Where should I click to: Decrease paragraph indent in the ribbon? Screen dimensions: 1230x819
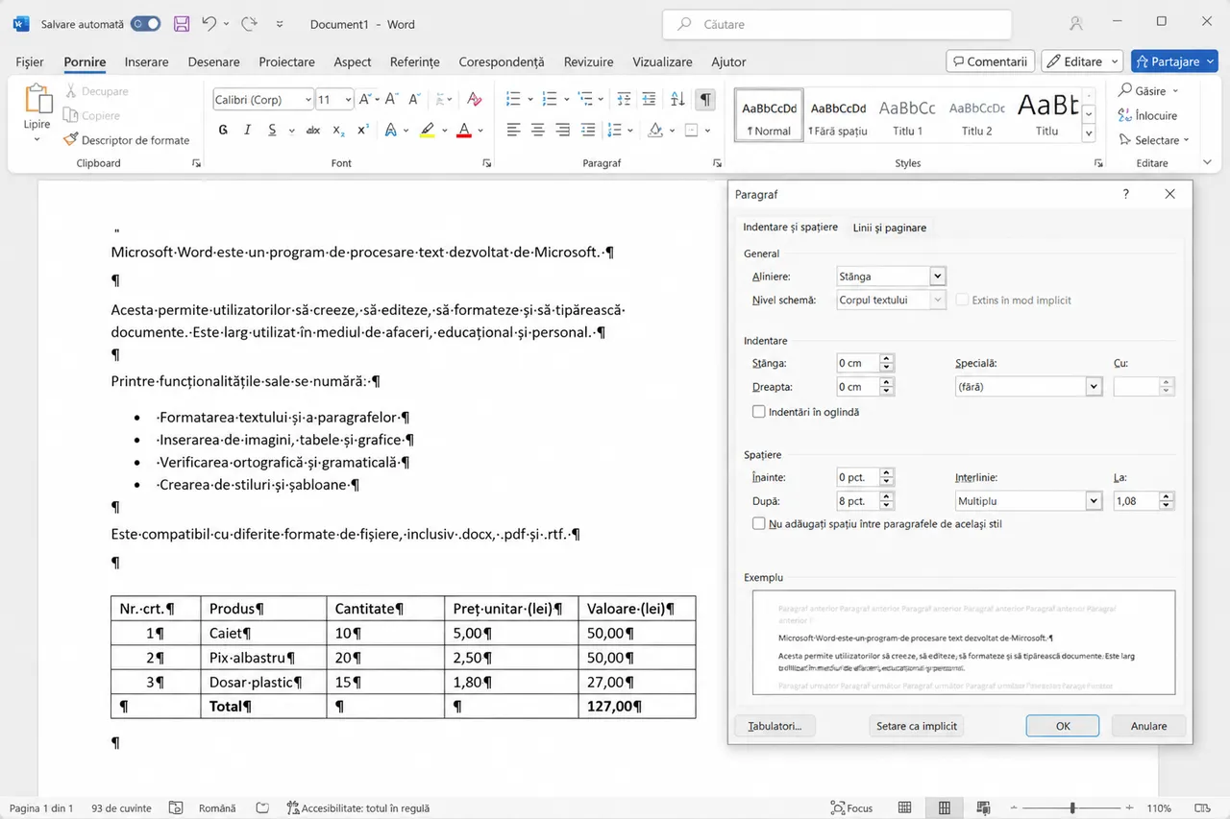[x=625, y=100]
